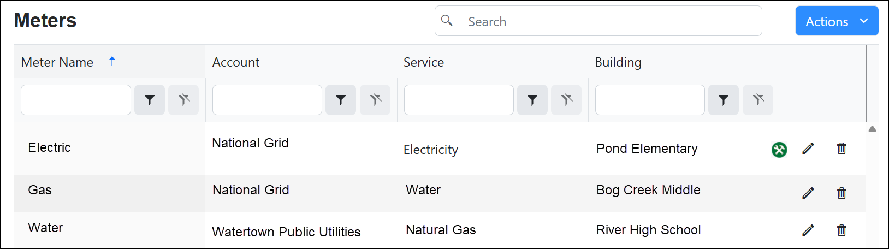Click the scrollbar up arrow
Image resolution: width=889 pixels, height=249 pixels.
click(x=872, y=129)
